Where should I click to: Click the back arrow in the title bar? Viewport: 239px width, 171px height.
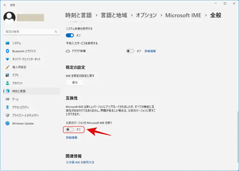point(5,5)
